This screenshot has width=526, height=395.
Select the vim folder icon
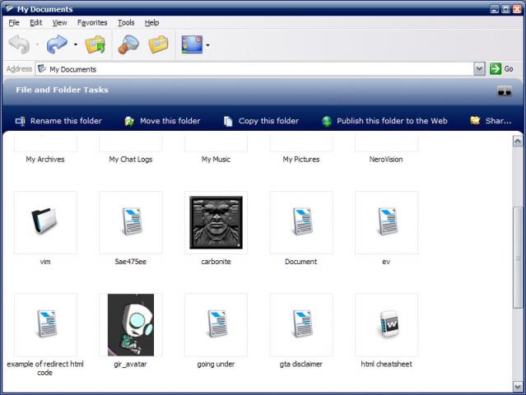pos(45,221)
